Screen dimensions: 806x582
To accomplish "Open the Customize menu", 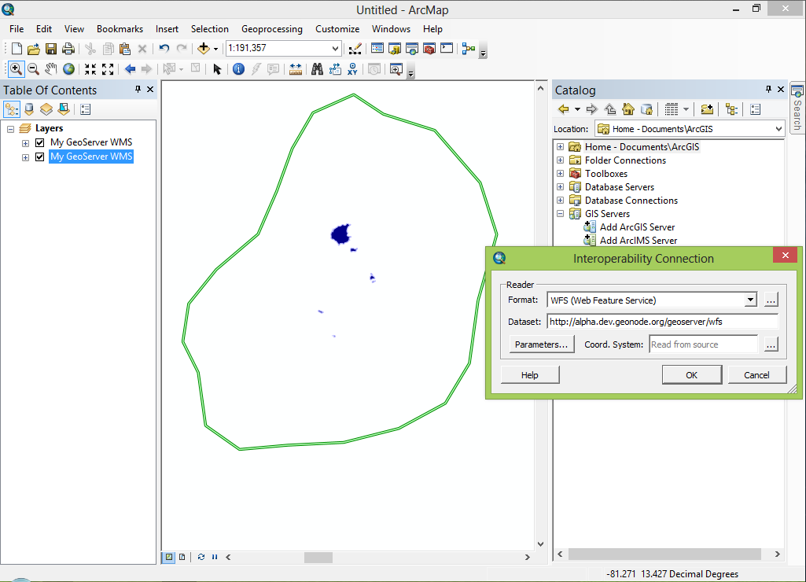I will pyautogui.click(x=337, y=29).
